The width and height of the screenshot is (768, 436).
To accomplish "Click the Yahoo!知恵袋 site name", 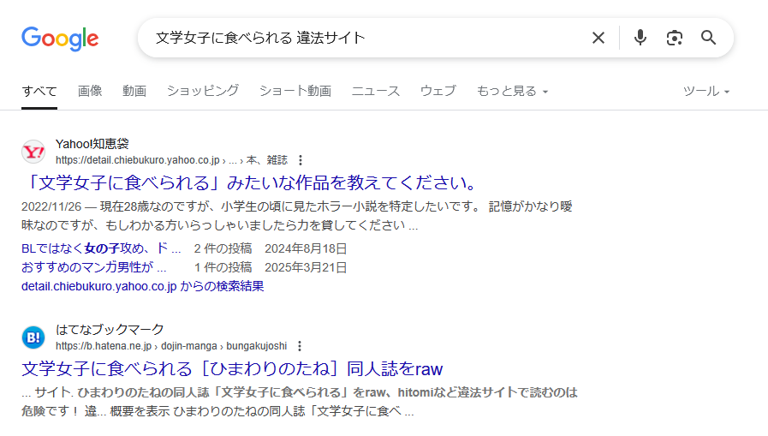I will click(92, 144).
